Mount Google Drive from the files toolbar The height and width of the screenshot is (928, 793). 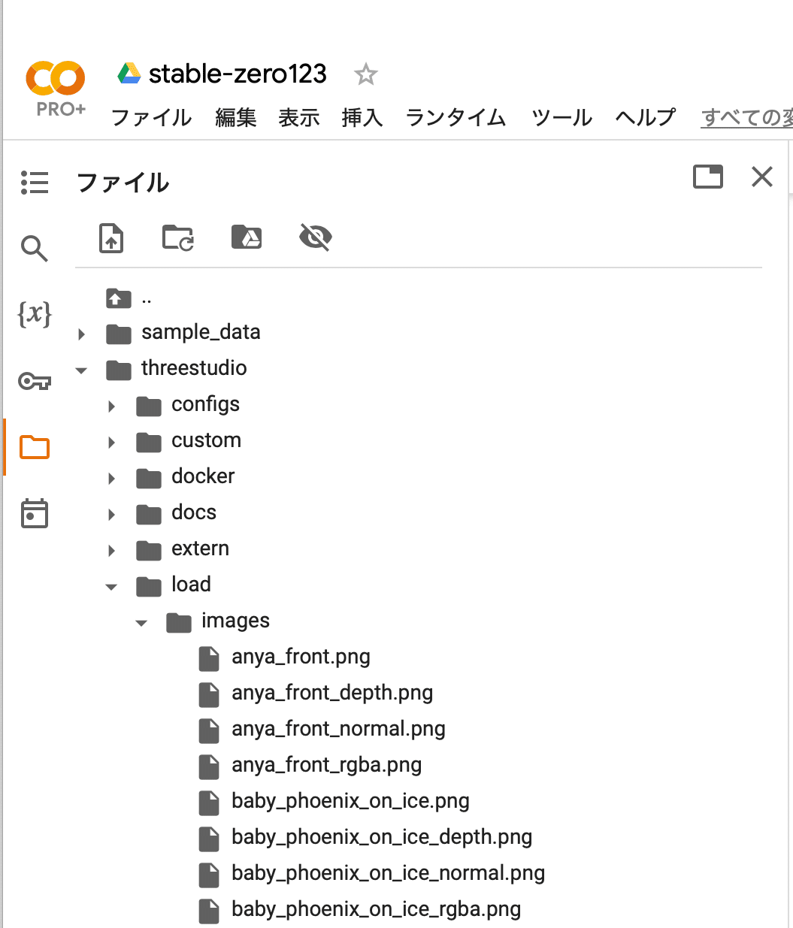pos(247,237)
